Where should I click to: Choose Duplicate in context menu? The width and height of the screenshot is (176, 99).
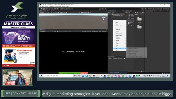[x=120, y=29]
